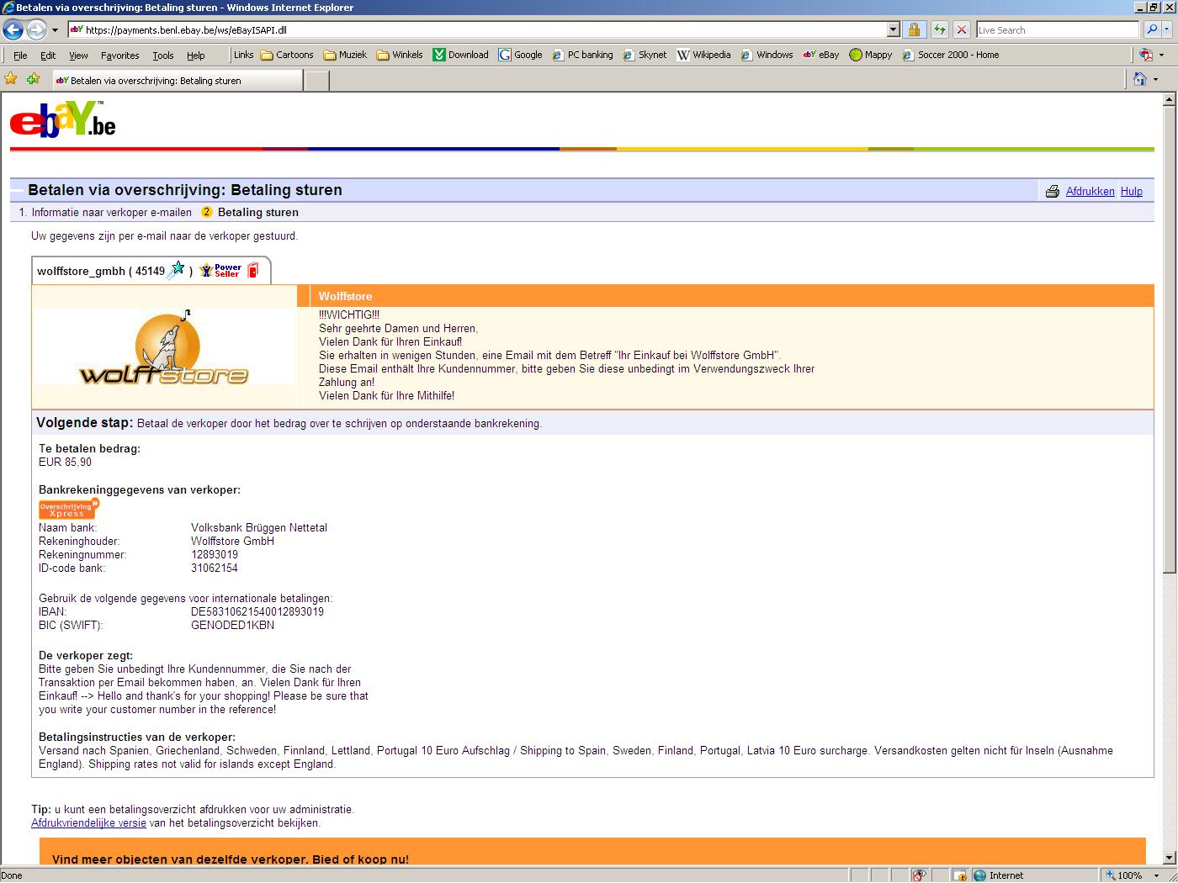Screen dimensions: 1178x883
Task: Click the printer icon beside Afdrukken
Action: tap(1052, 191)
